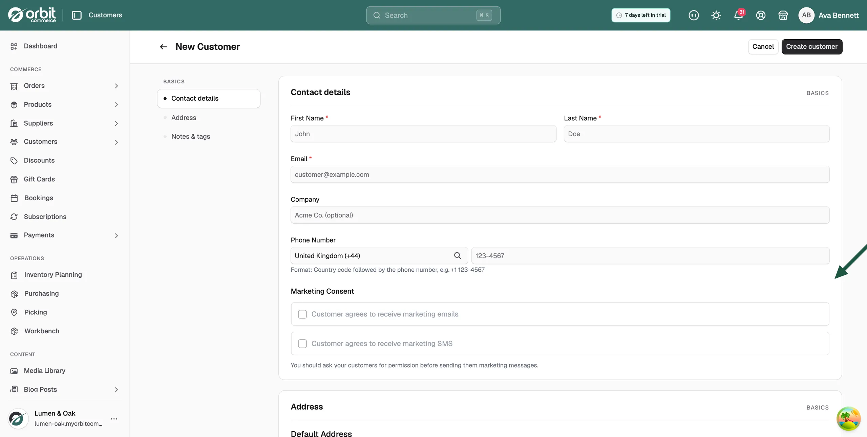
Task: Open notifications bell with 31 badge
Action: 739,15
